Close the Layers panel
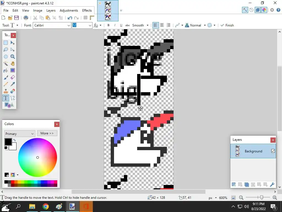This screenshot has width=282, height=212. 273,140
